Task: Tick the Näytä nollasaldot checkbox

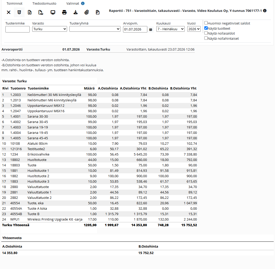Action: (206, 33)
